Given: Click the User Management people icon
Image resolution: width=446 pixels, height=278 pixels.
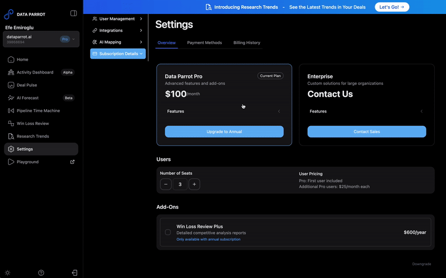Looking at the screenshot, I should pyautogui.click(x=95, y=19).
